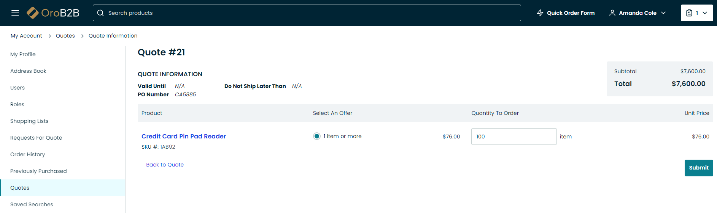Follow the Back to Quote link
Viewport: 717px width, 223px height.
(x=165, y=165)
